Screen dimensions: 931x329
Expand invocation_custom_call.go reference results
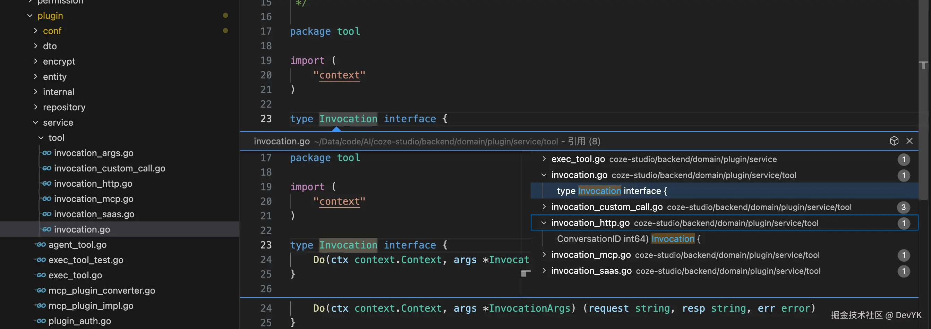(x=544, y=207)
